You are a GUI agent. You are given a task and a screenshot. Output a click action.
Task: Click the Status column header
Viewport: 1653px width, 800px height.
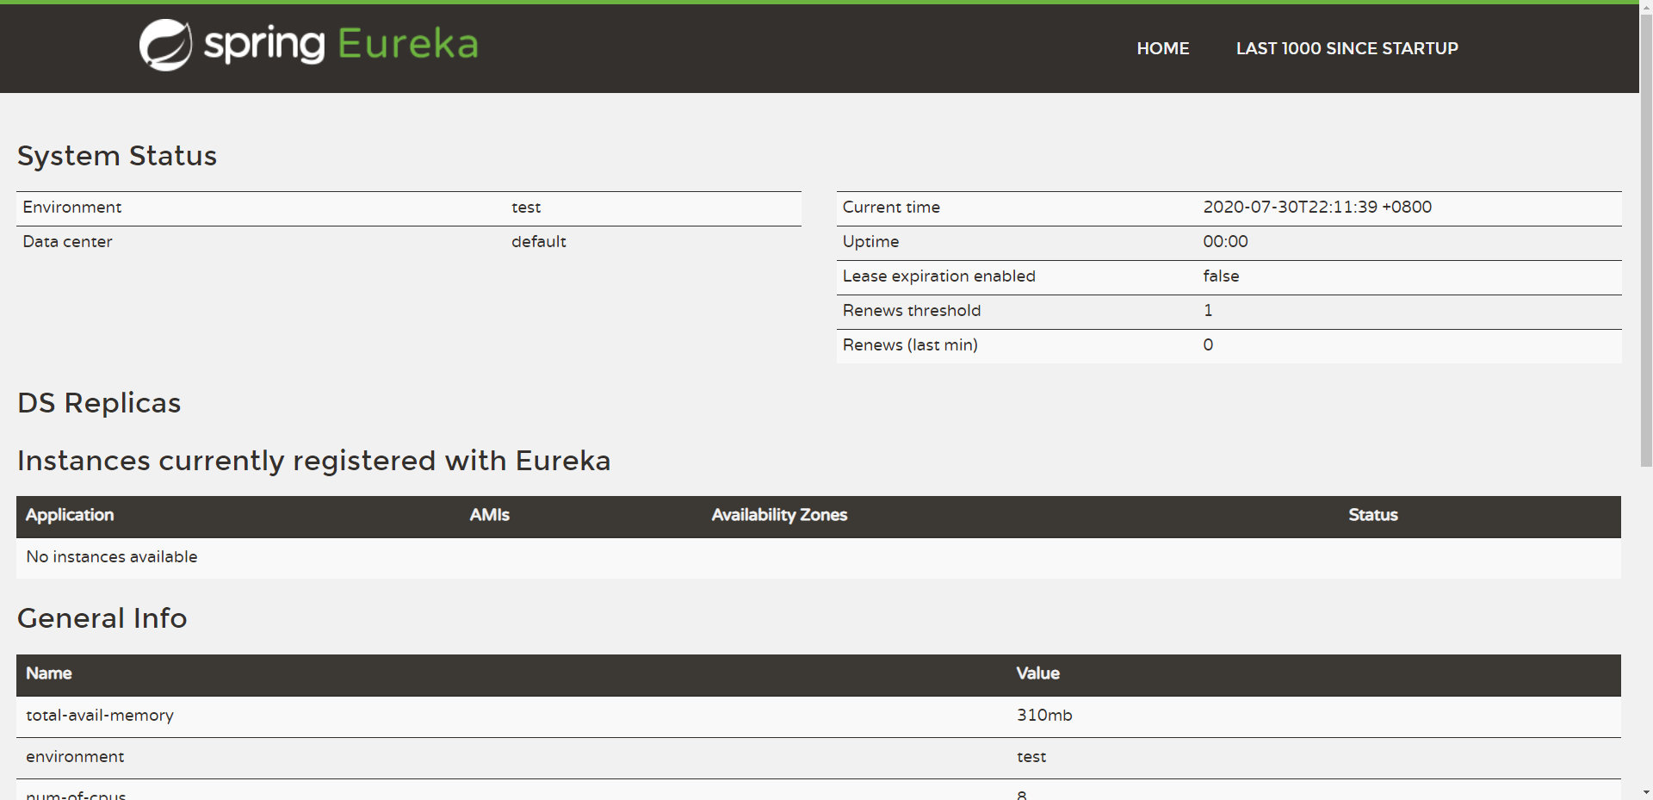(x=1372, y=515)
